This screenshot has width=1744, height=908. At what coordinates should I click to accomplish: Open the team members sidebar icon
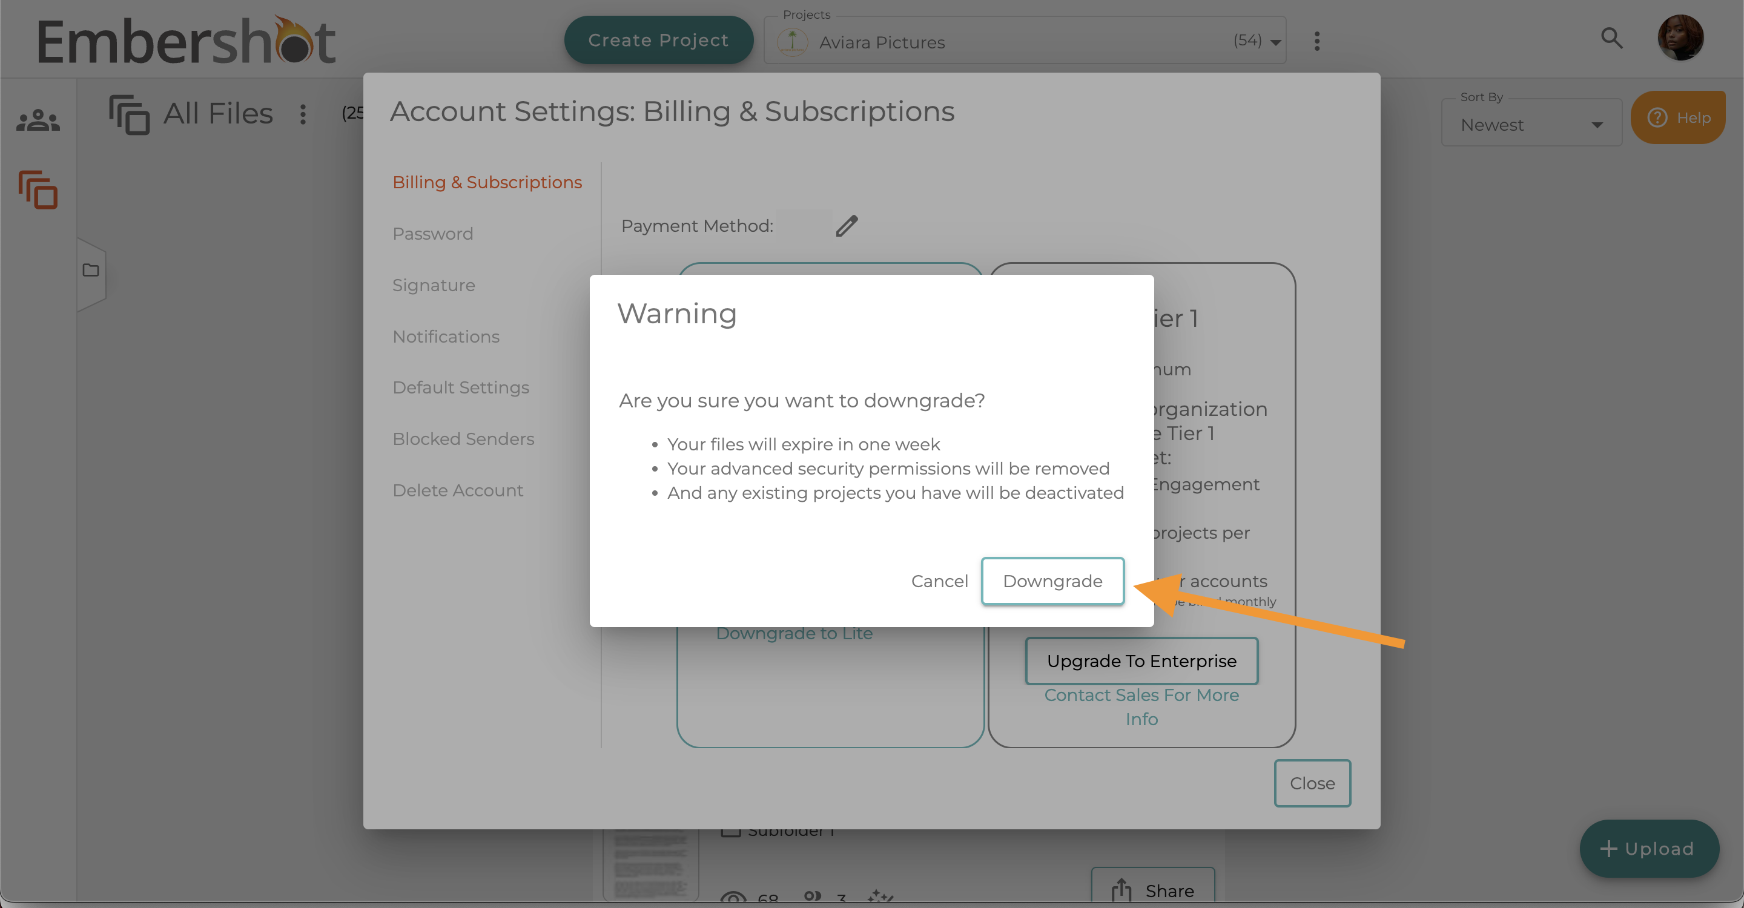[38, 120]
